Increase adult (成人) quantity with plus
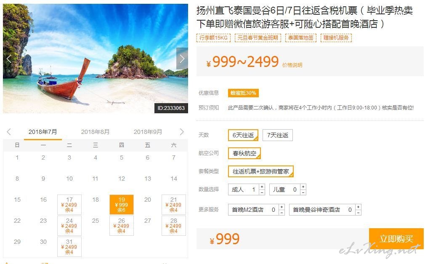Viewport: 425px width, 264px height. [x=262, y=187]
